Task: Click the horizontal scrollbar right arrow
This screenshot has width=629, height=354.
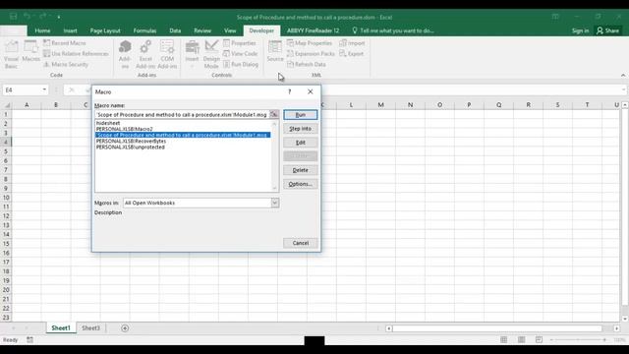Action: [x=616, y=328]
